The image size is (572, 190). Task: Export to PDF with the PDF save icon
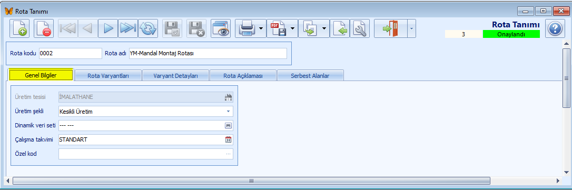tap(279, 28)
